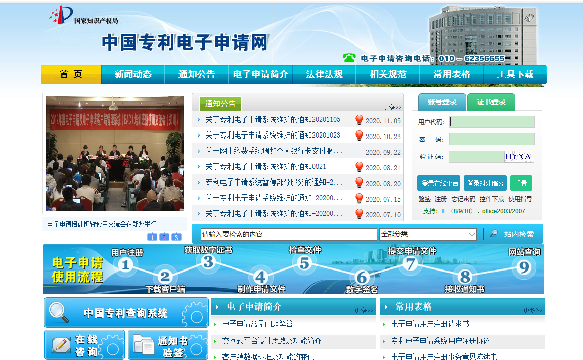Focus the 验证码 input field

[x=476, y=157]
